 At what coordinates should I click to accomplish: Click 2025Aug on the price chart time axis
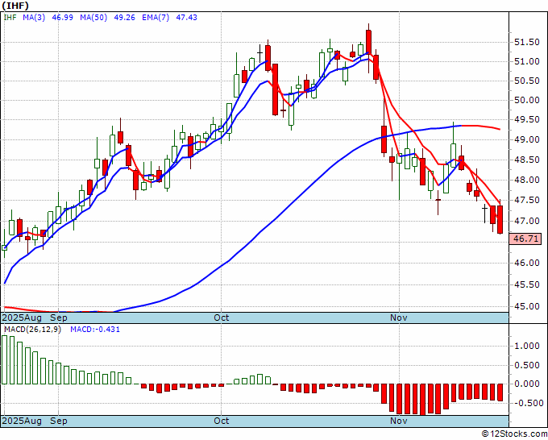(23, 318)
